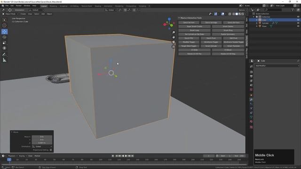Enable Proportional Editing checkbox in Move panel

pyautogui.click(x=51, y=150)
